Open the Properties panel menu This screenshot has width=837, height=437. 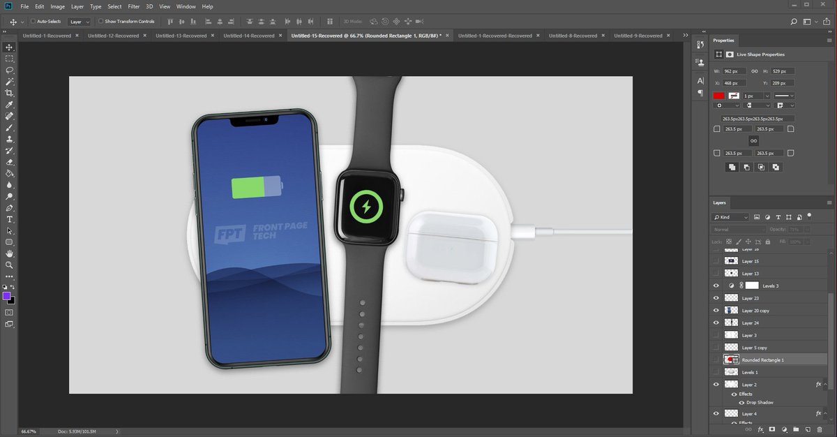829,40
